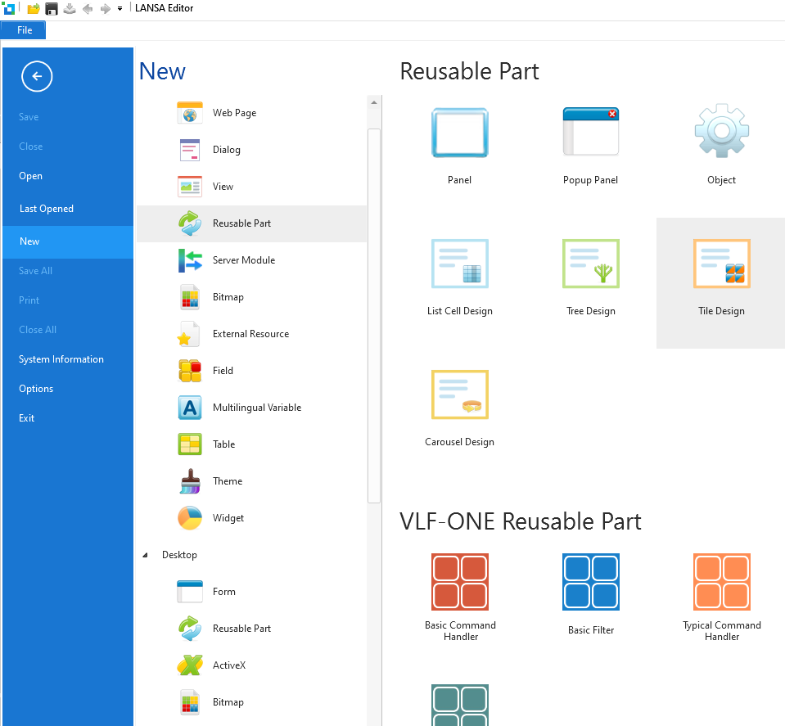Click the forward arrow in title bar
785x726 pixels.
(105, 8)
